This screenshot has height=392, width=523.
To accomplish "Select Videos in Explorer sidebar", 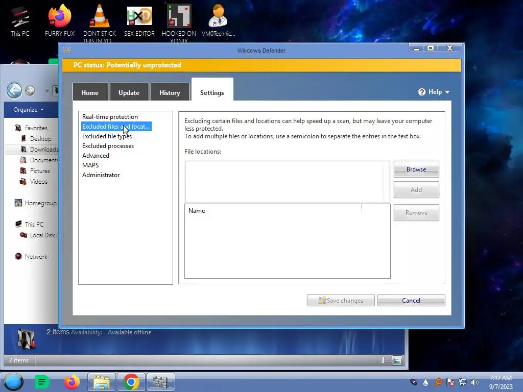I will click(x=34, y=181).
